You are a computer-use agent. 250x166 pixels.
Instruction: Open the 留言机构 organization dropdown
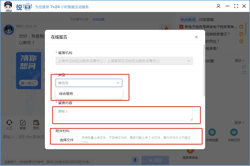pyautogui.click(x=124, y=61)
